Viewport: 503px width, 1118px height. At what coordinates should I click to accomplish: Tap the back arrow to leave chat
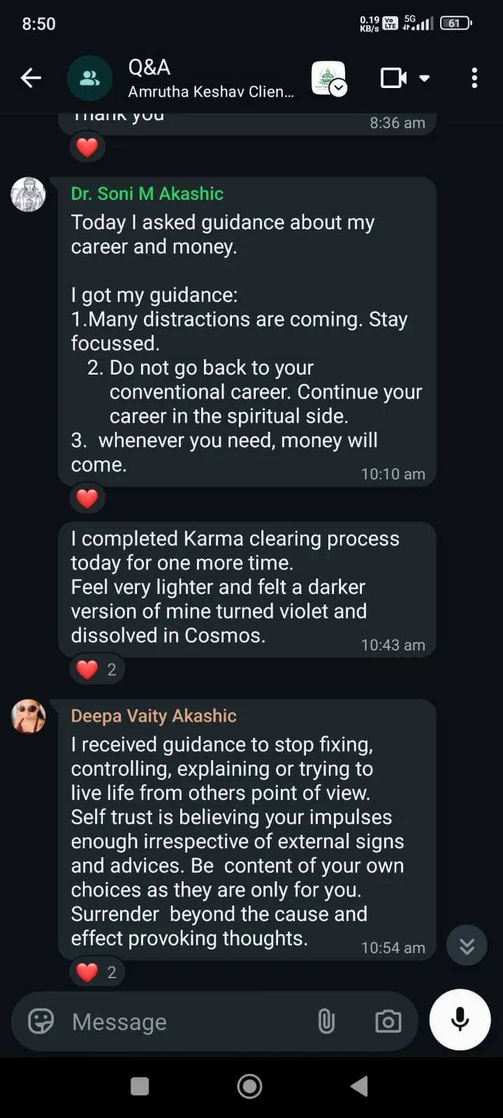coord(31,78)
